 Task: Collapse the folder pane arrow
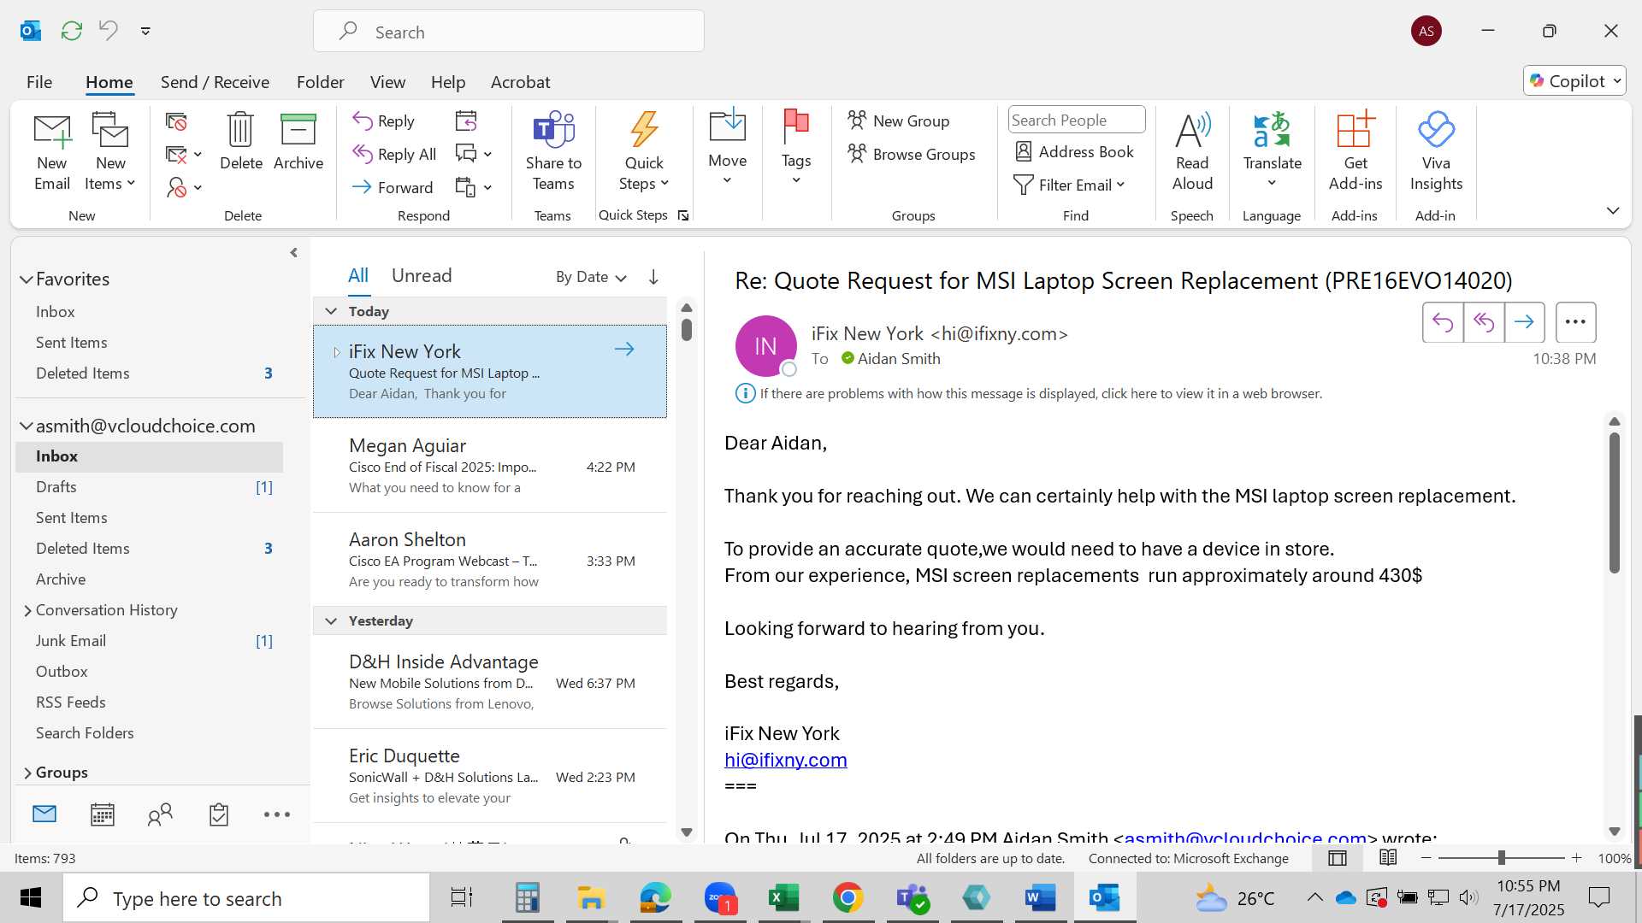pyautogui.click(x=293, y=253)
